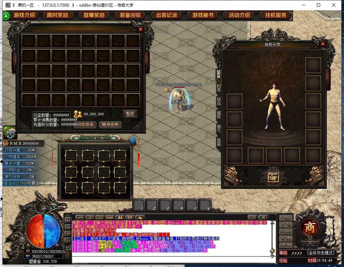Image resolution: width=344 pixels, height=267 pixels.
Task: Click the chat scrollbar up arrow
Action: tap(273, 223)
